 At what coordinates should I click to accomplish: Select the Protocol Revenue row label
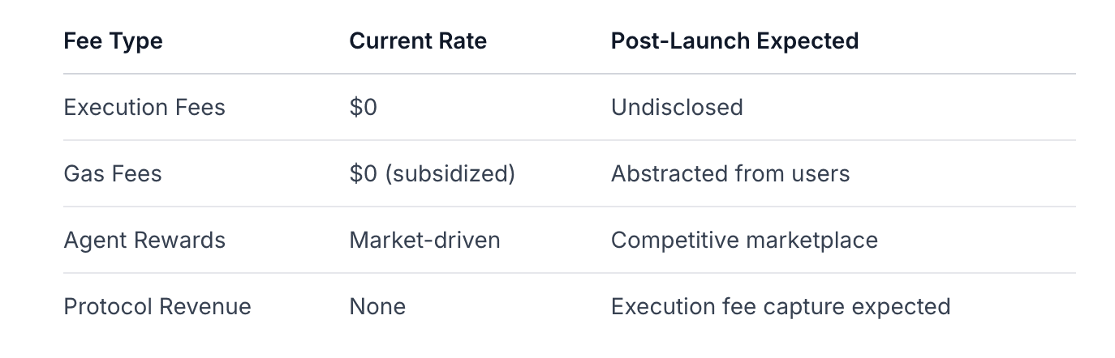(x=157, y=306)
